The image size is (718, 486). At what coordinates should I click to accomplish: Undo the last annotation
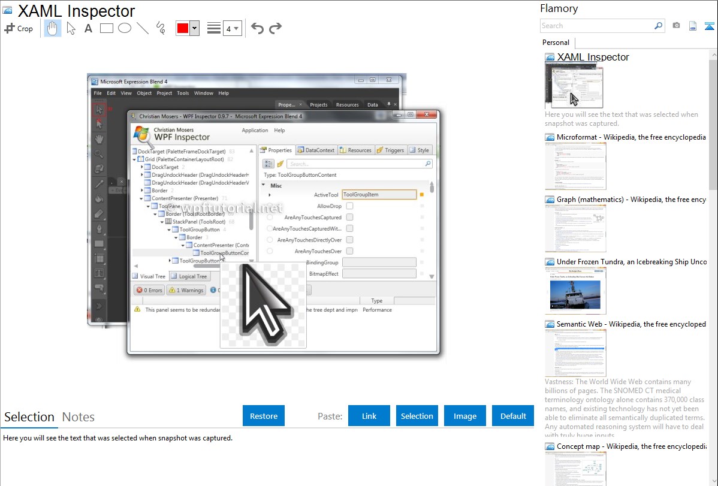point(257,28)
